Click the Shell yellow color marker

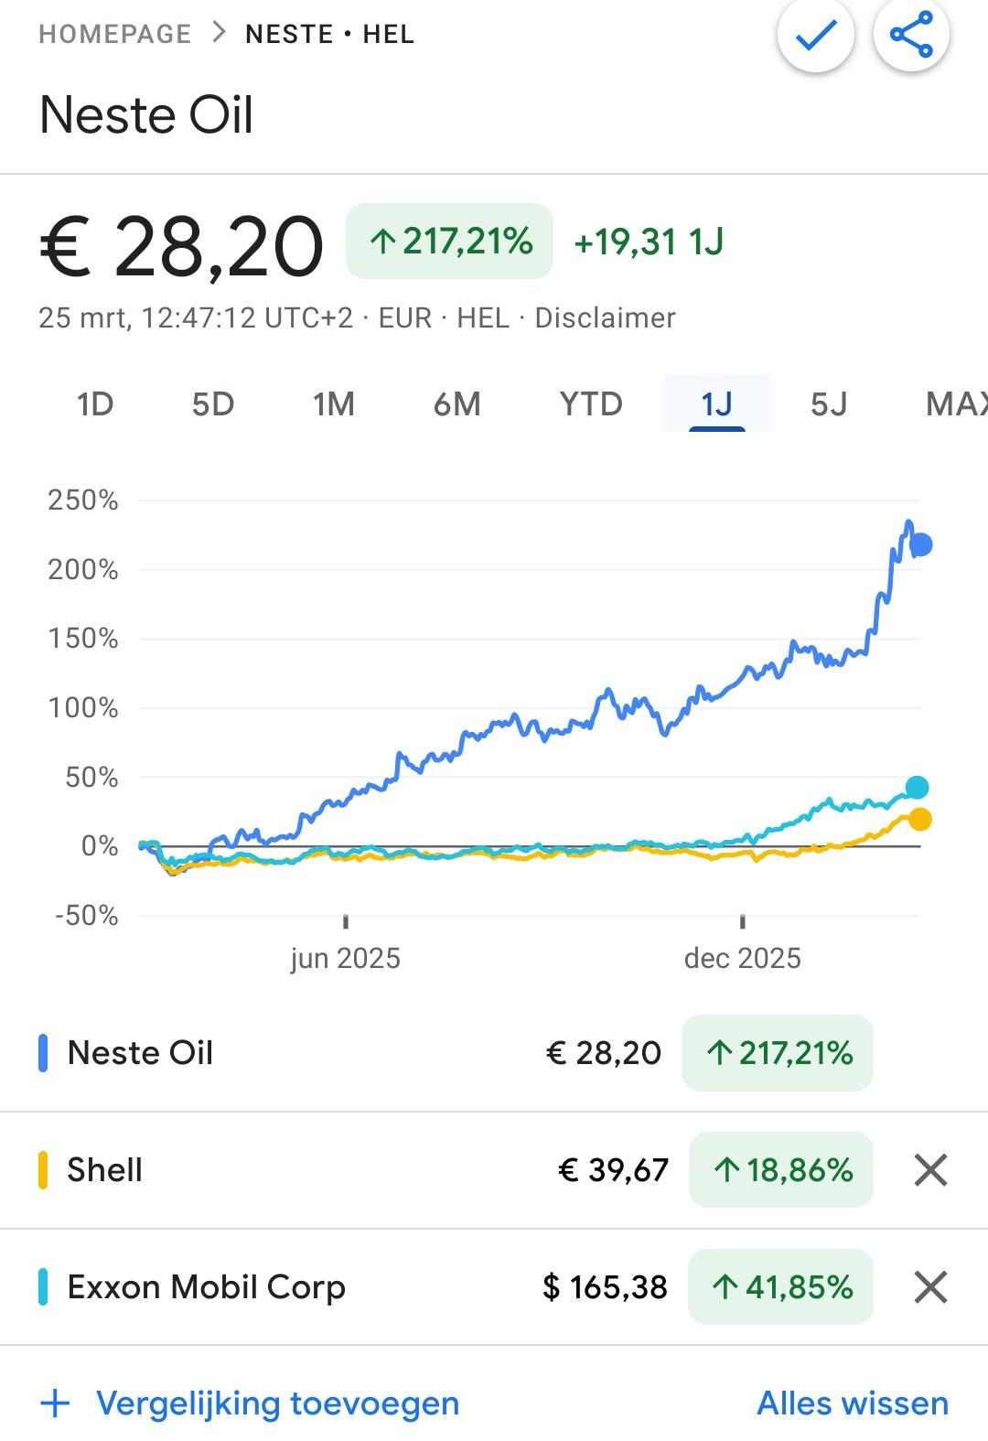(43, 1169)
